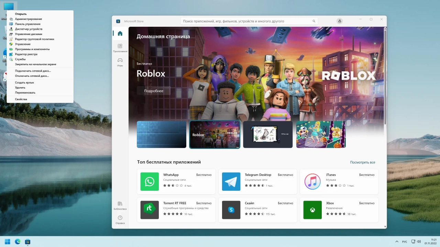
Task: Click the Torrent RT FREE title text
Action: pos(175,203)
